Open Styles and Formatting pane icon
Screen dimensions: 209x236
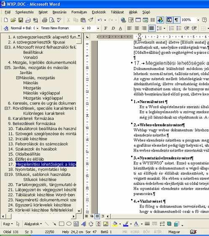coord(6,28)
